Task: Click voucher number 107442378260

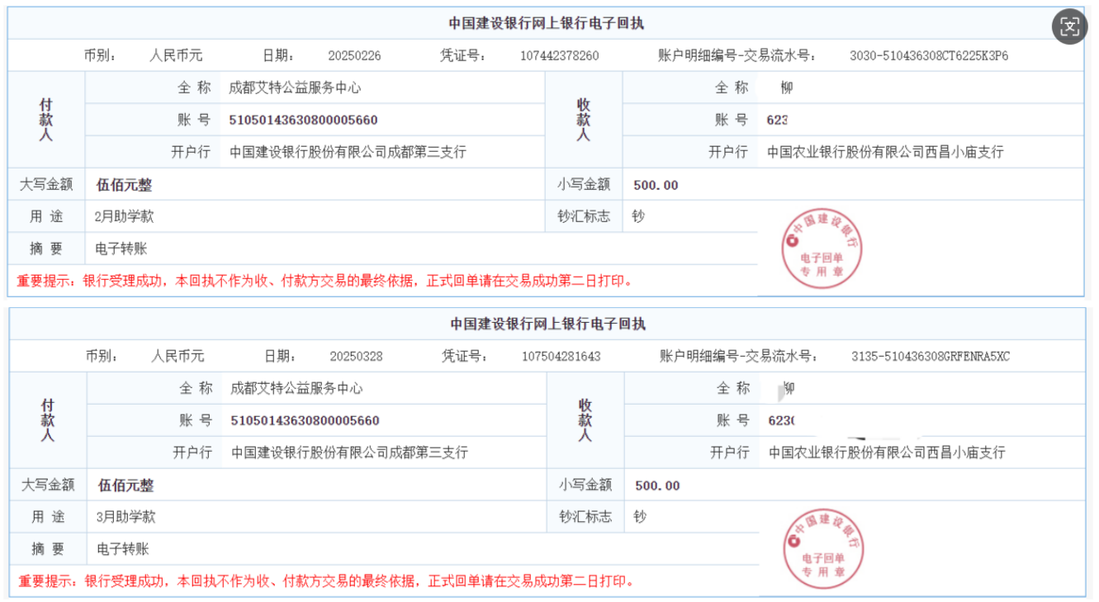Action: click(x=559, y=56)
